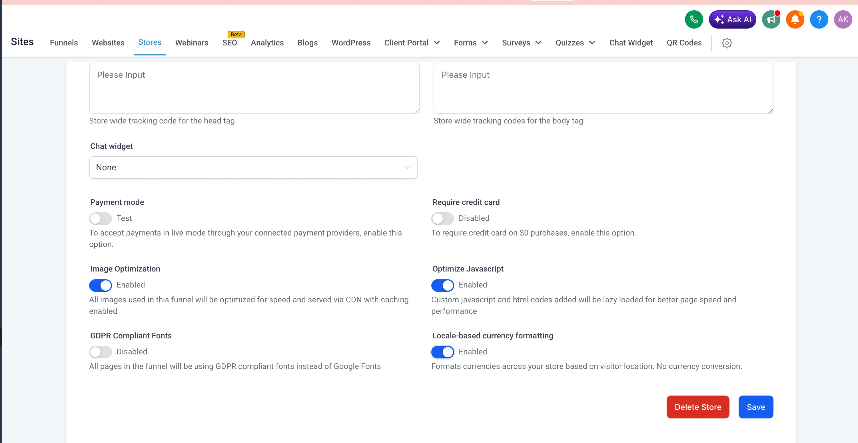The image size is (858, 443).
Task: Expand the Client Portal menu
Action: pyautogui.click(x=412, y=43)
